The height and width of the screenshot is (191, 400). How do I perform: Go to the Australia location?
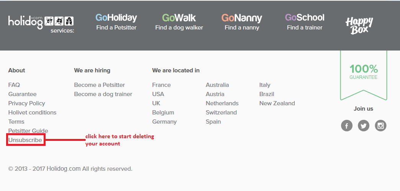[x=217, y=85]
